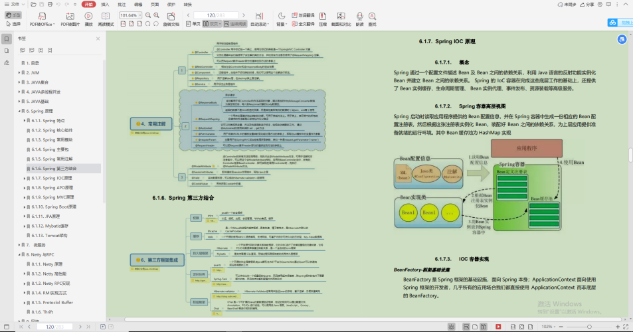Switch to 单页 single page view

click(193, 24)
